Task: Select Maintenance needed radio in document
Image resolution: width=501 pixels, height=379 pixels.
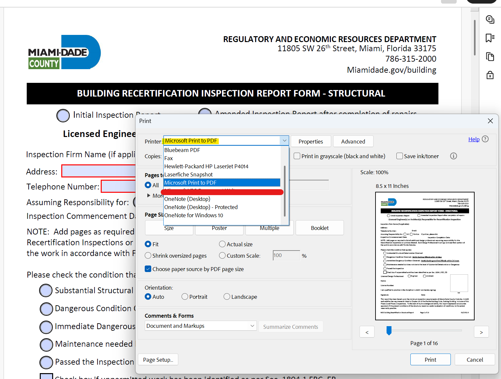Action: coord(46,345)
